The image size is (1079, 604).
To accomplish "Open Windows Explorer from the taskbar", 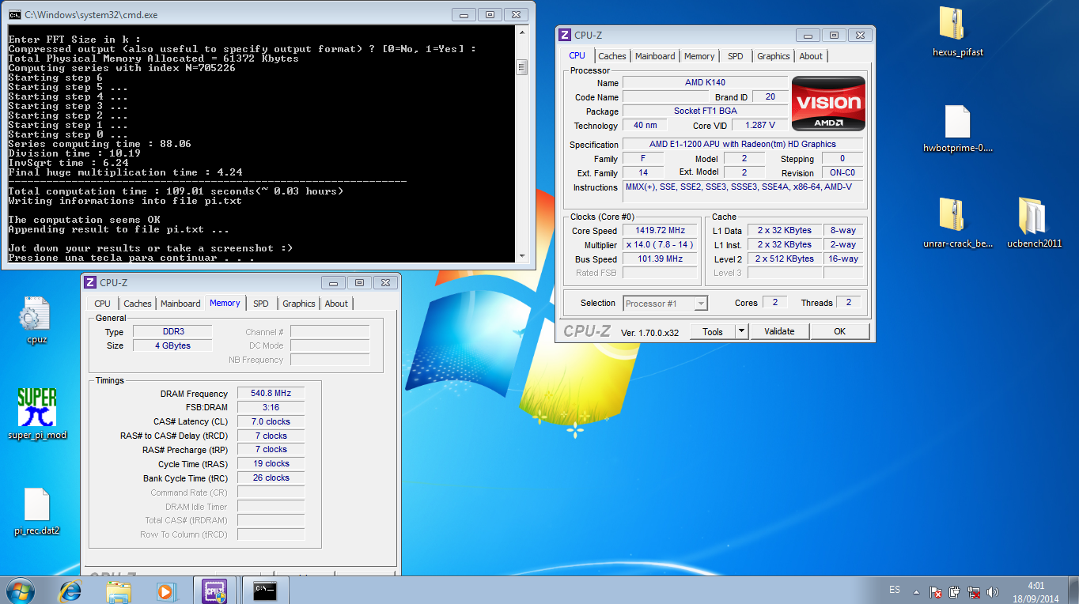I will (119, 591).
